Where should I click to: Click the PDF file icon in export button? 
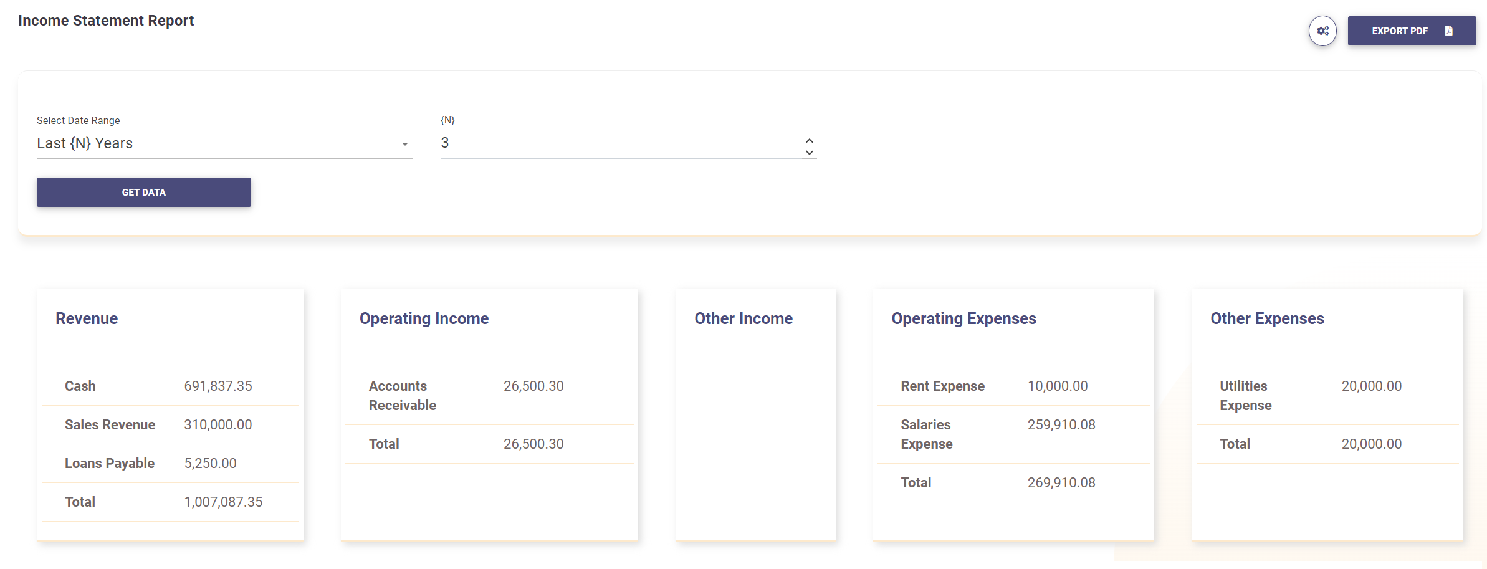click(1448, 31)
